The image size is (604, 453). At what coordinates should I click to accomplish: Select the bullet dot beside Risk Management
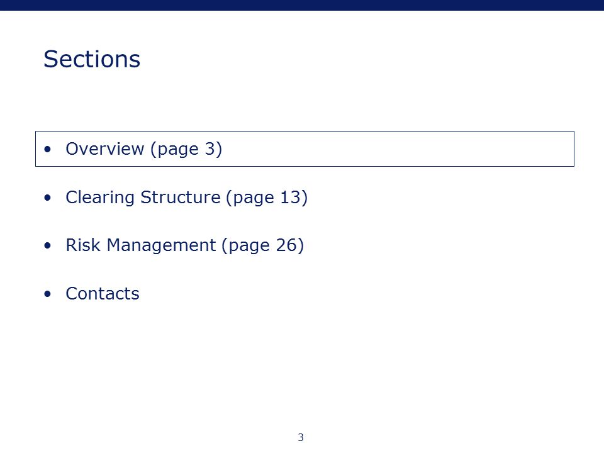47,246
